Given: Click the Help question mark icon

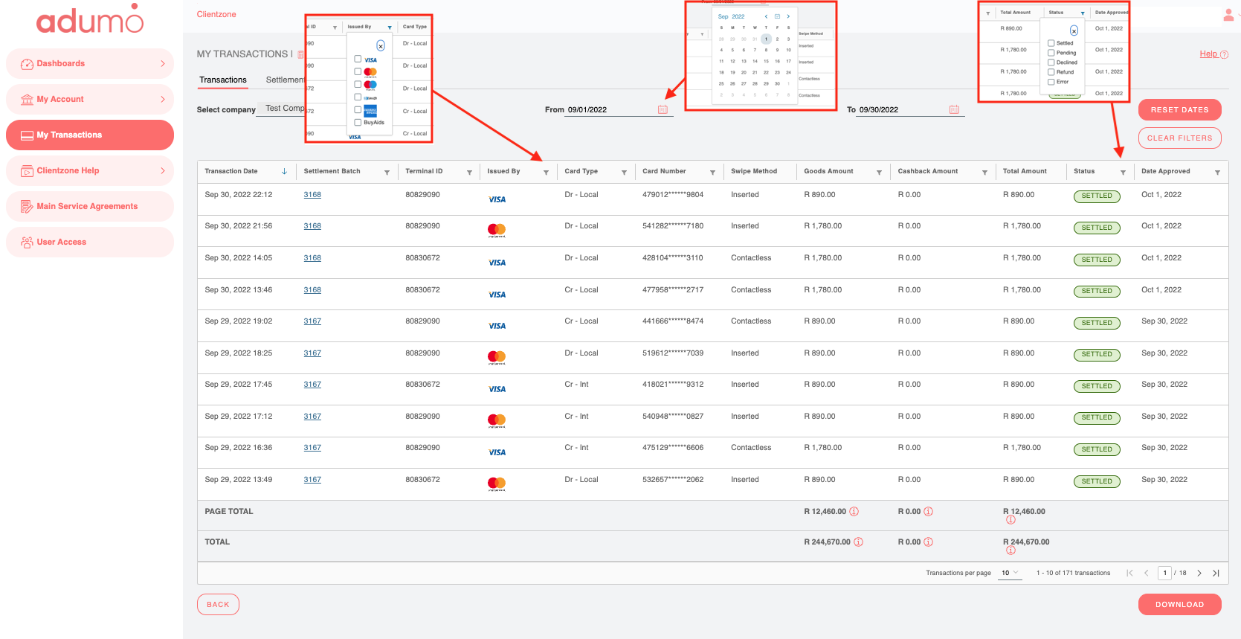Looking at the screenshot, I should [x=1224, y=54].
